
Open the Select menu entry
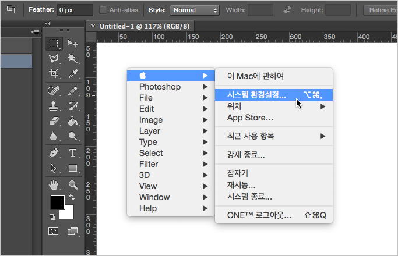tap(171, 153)
